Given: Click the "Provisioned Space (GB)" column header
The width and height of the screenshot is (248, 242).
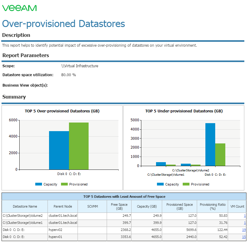Looking at the screenshot, I should [x=180, y=206].
